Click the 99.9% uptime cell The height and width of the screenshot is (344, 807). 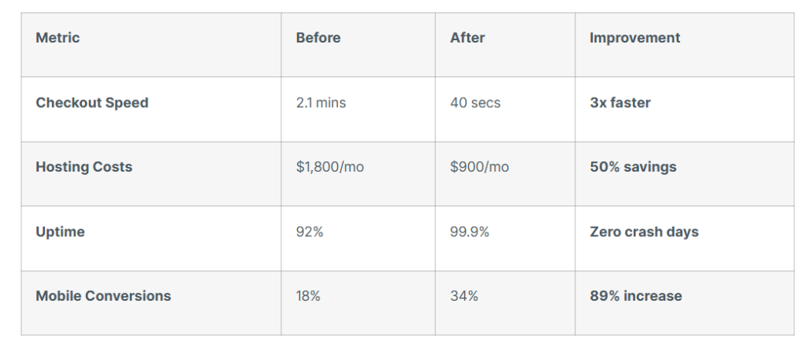[x=470, y=232]
